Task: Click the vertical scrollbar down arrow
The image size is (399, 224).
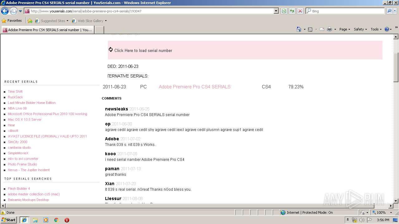Action: tap(396, 201)
